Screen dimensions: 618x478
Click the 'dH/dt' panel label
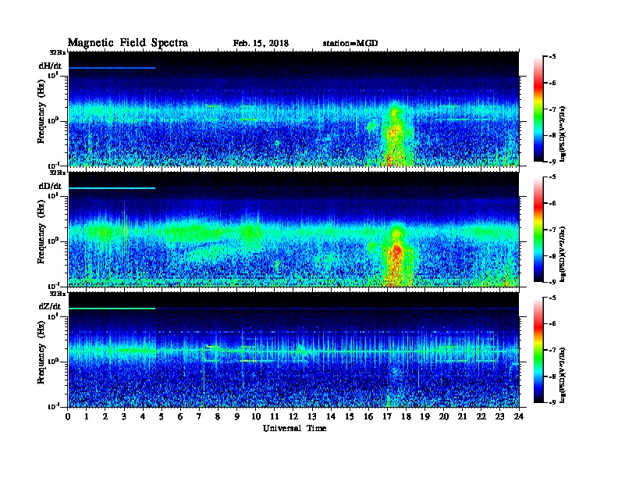point(50,66)
